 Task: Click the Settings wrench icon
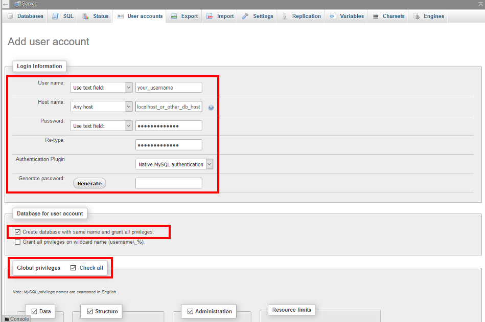coord(245,16)
